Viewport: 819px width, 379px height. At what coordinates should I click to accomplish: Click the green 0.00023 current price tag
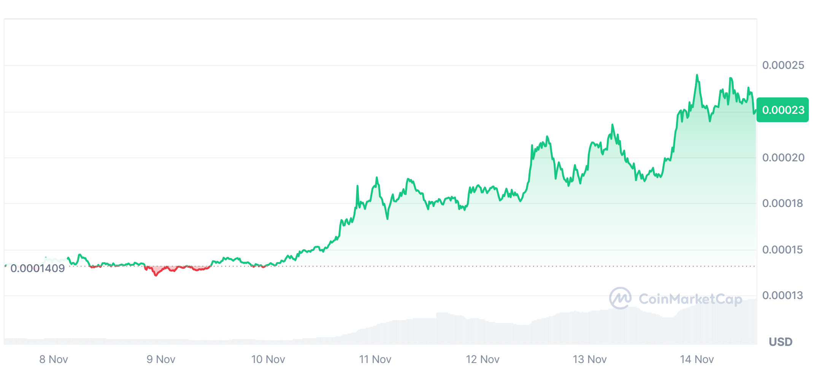[782, 110]
